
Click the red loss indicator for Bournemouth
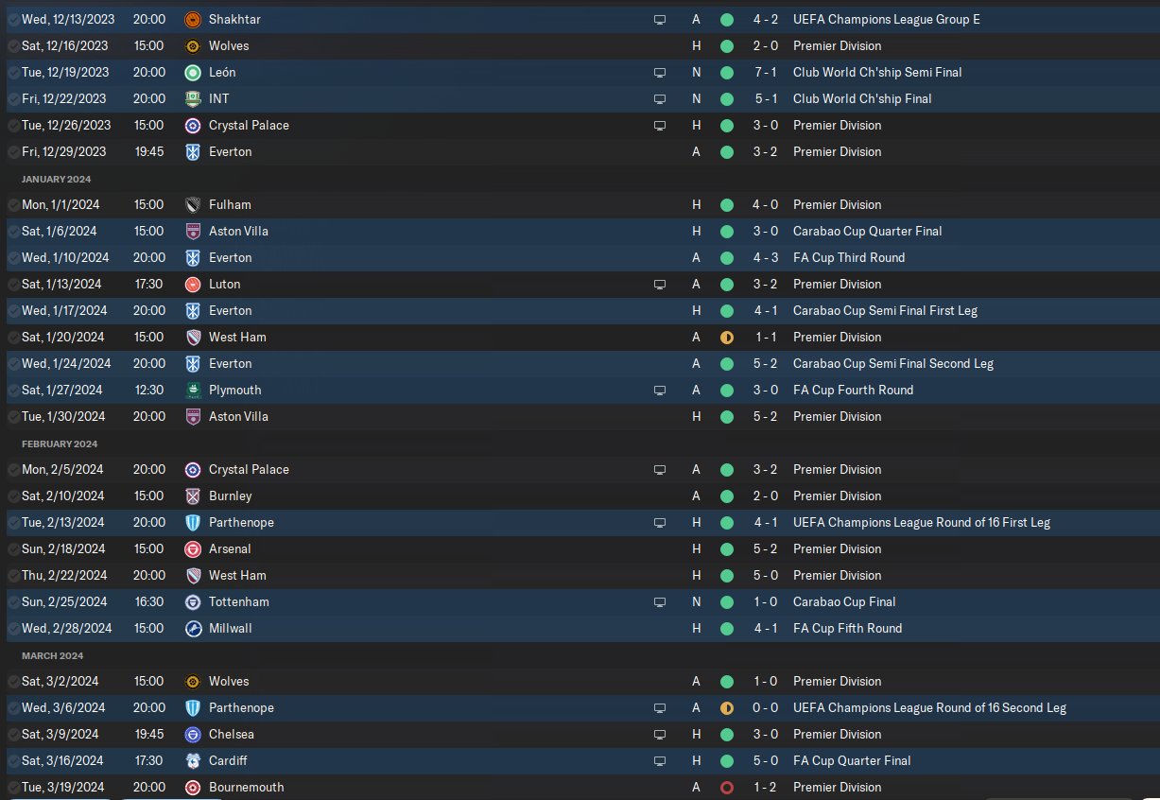point(726,787)
